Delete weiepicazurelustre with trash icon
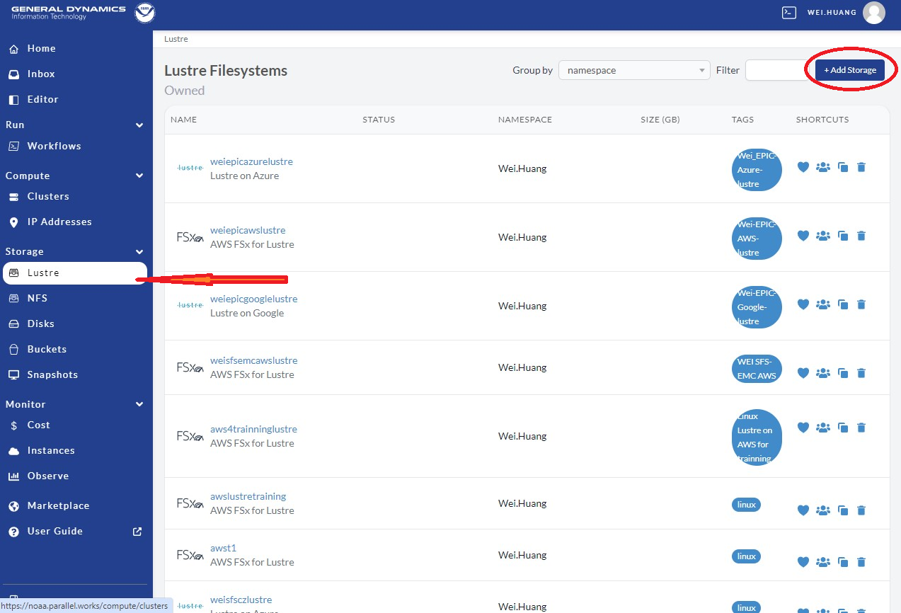The image size is (901, 613). pyautogui.click(x=861, y=168)
